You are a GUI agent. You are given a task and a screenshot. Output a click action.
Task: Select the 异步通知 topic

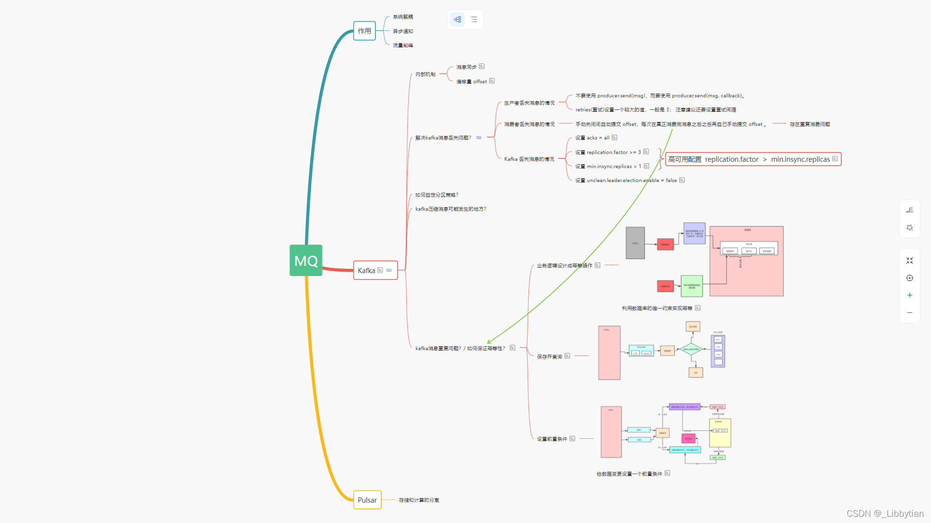[x=403, y=31]
